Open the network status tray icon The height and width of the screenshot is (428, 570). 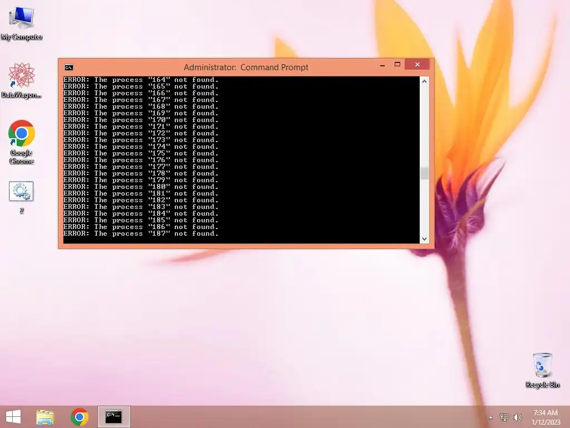click(504, 417)
